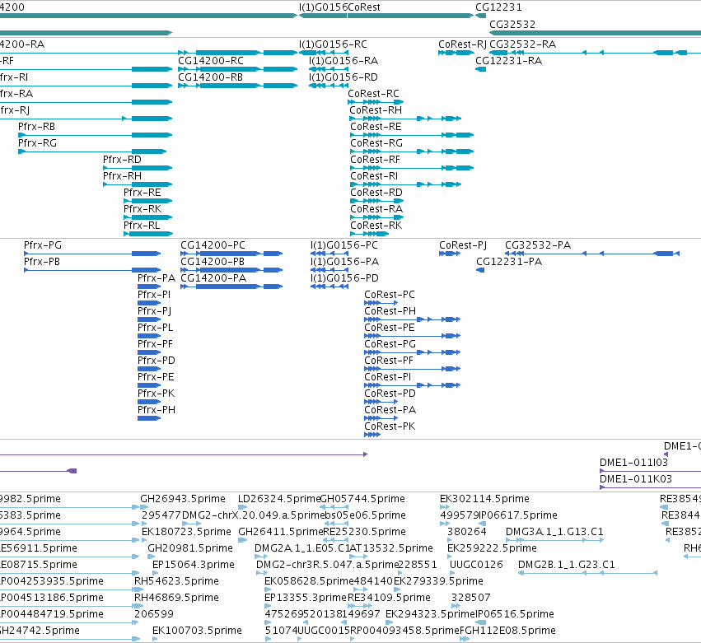Click the CoRest-RF transcript label
The height and width of the screenshot is (643, 701).
[375, 160]
